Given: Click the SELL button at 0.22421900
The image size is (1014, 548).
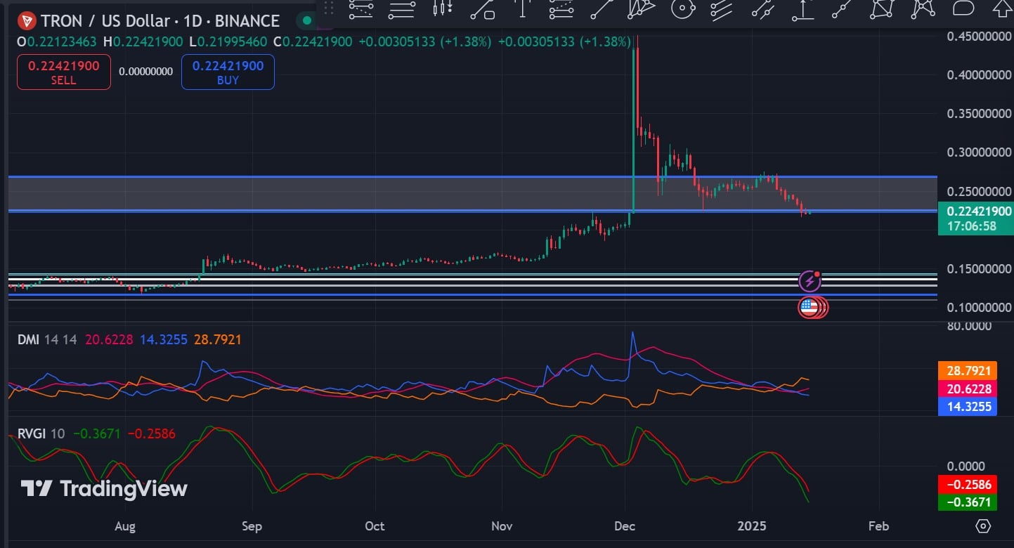Looking at the screenshot, I should tap(64, 72).
